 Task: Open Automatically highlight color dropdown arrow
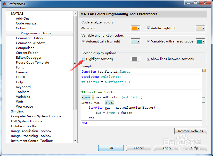[x=138, y=41]
